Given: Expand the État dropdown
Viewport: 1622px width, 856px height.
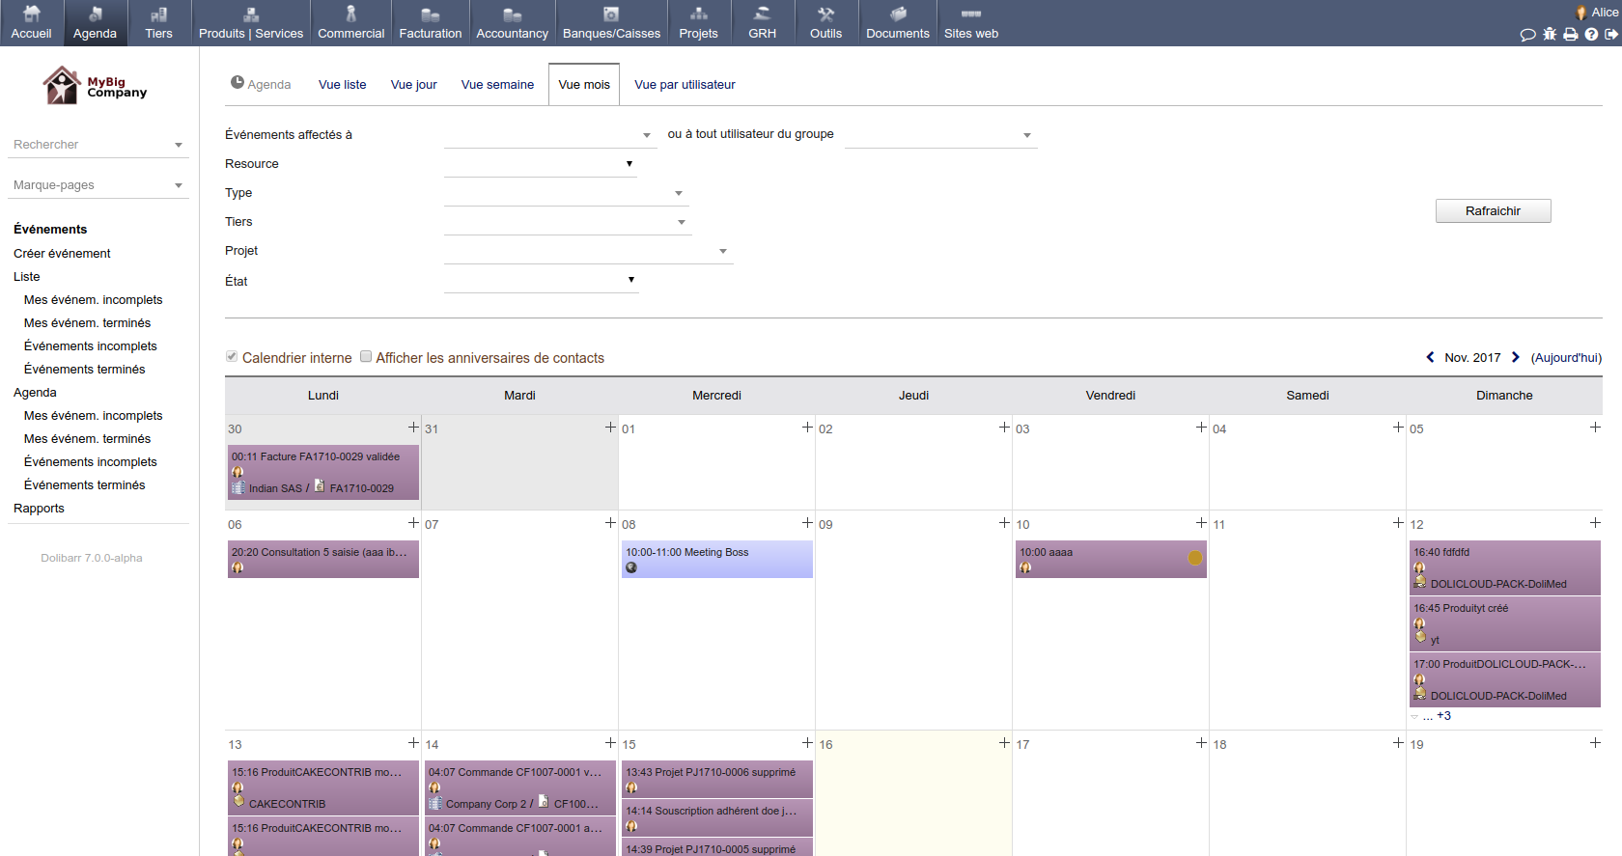Looking at the screenshot, I should pos(541,280).
